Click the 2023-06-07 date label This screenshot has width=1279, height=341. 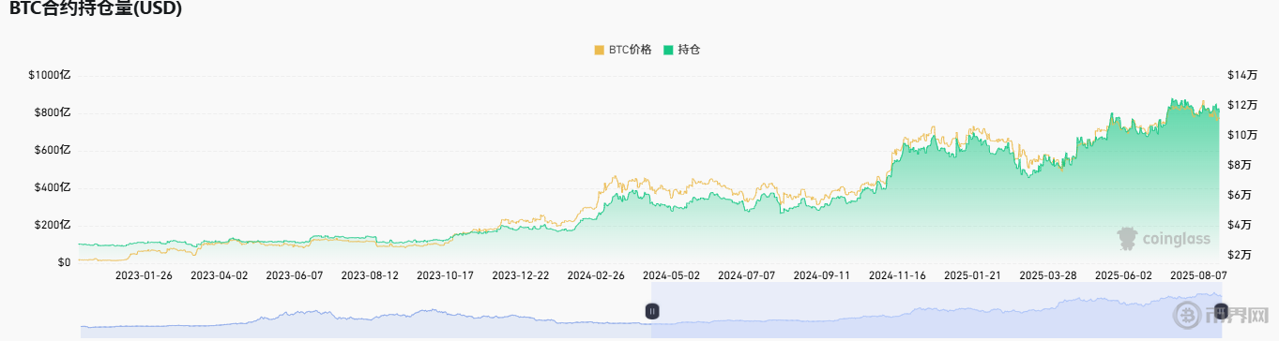click(x=295, y=276)
